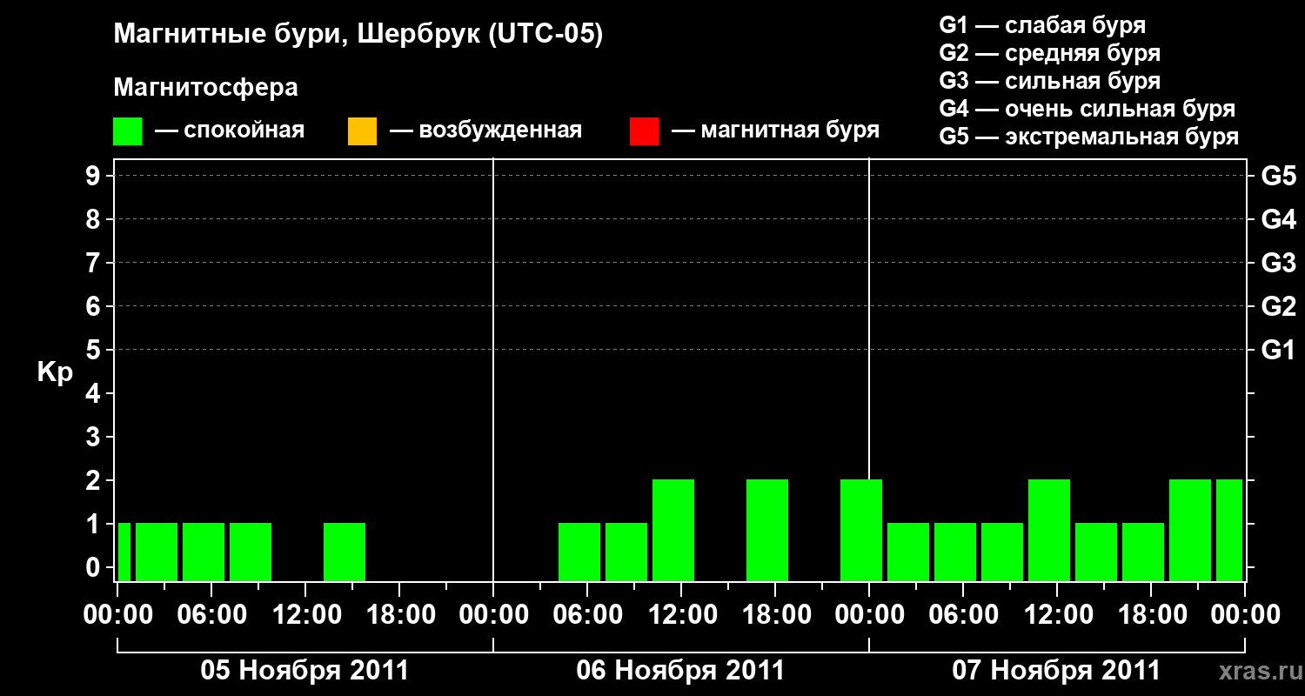1305x696 pixels.
Task: Click the 'G4 — очень сильная буря' legend line
Action: 1087,109
